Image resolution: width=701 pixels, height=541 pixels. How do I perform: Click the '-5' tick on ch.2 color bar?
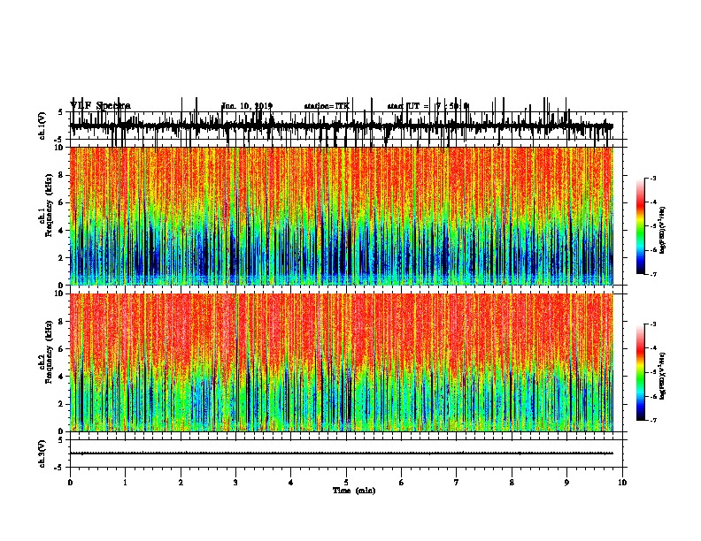point(652,372)
